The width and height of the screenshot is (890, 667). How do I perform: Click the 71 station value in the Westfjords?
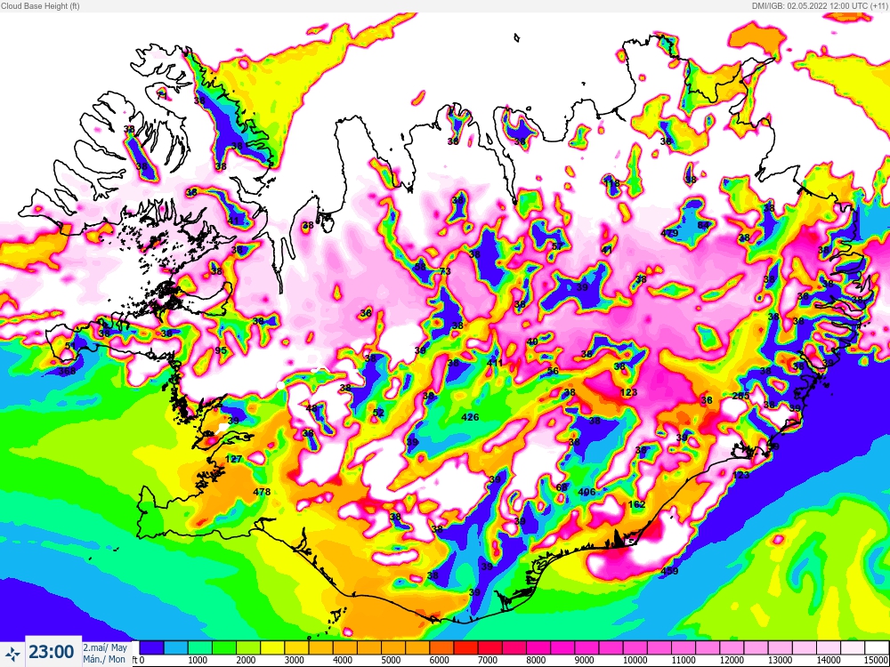pos(162,95)
